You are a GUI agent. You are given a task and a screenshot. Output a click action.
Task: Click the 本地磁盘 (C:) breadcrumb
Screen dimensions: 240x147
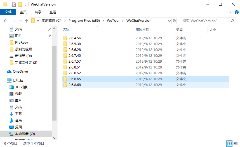click(51, 21)
